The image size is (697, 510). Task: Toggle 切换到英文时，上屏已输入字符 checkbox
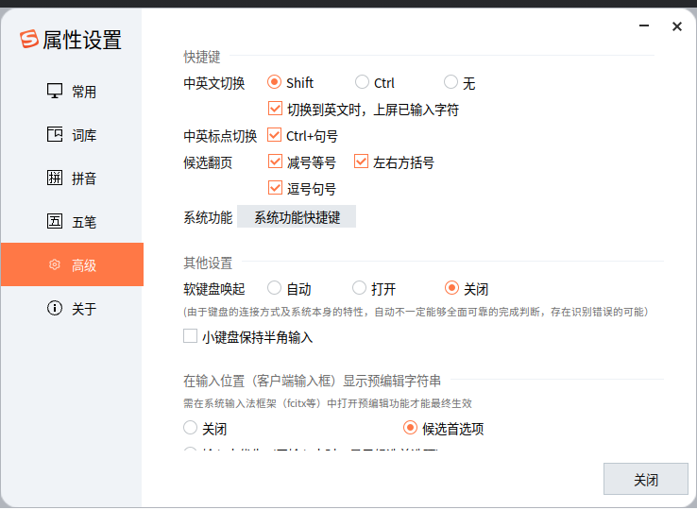275,109
